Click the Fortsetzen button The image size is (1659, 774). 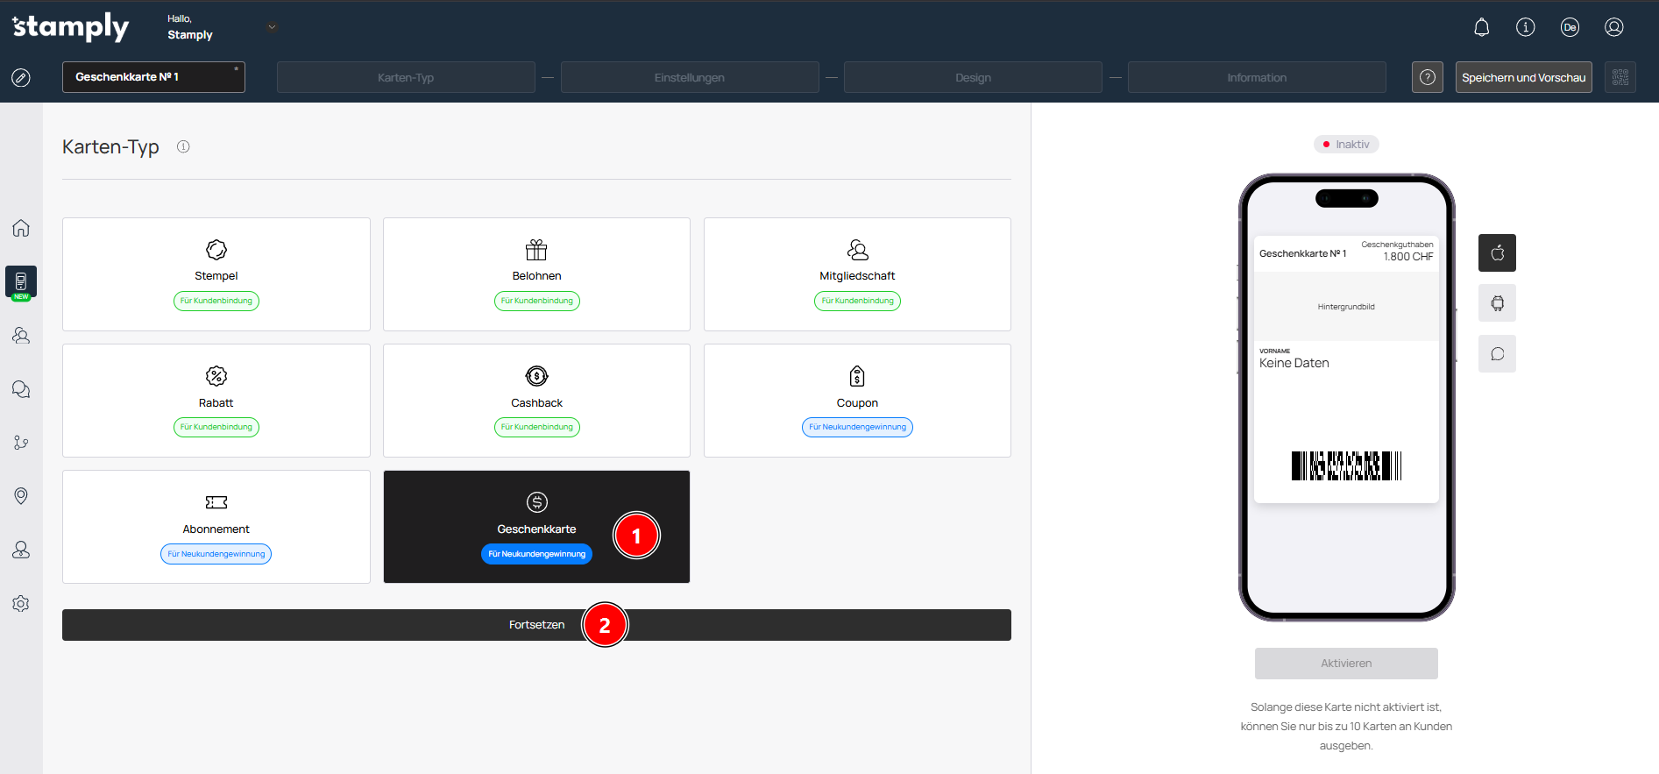[536, 625]
